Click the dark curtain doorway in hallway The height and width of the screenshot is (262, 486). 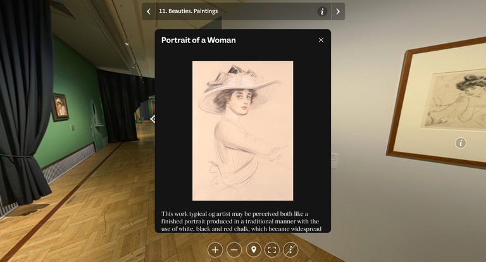coord(117,104)
